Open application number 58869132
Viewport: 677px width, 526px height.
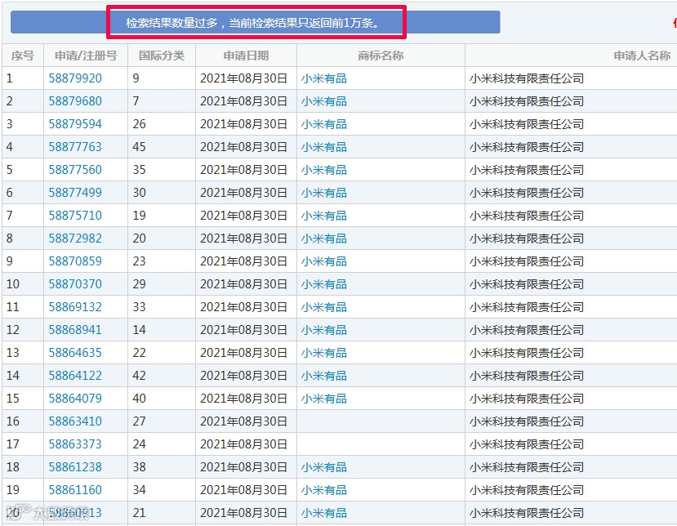pyautogui.click(x=75, y=307)
